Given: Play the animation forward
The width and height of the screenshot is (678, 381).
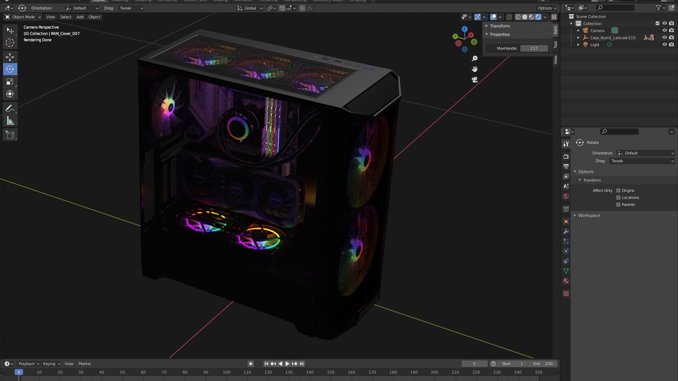Looking at the screenshot, I should pos(287,364).
